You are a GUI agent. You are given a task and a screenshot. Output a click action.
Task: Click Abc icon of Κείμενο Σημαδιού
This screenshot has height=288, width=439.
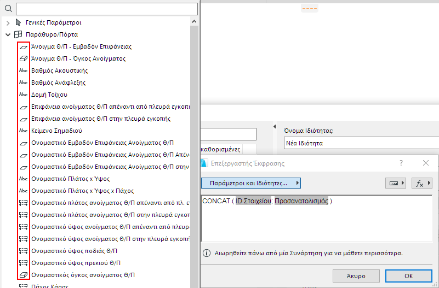click(x=23, y=131)
